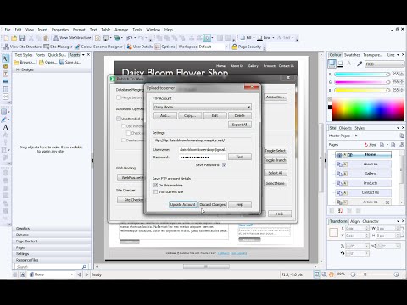Viewport: 407px width, 305px height.
Task: Expand the Pictures assets category
Action: click(52, 235)
